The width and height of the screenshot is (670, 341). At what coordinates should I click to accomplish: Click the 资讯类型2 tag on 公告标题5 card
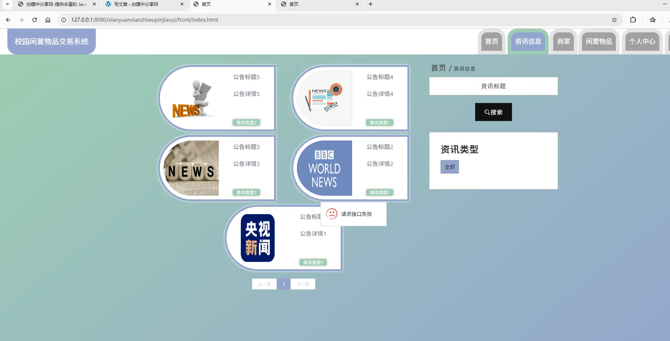246,122
